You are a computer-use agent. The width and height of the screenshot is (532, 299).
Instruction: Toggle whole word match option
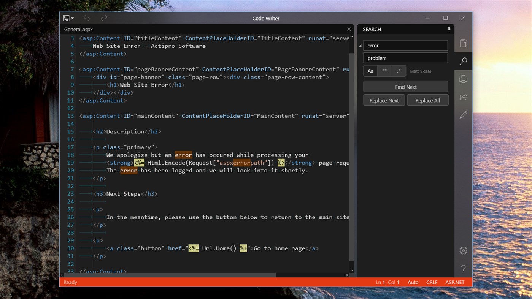385,71
